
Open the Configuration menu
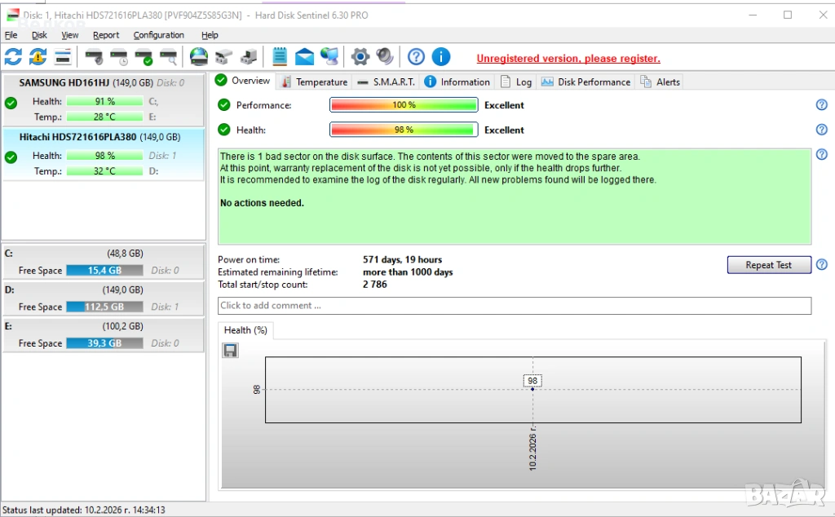tap(158, 35)
